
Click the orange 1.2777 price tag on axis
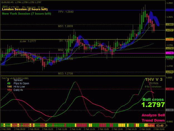point(170,39)
